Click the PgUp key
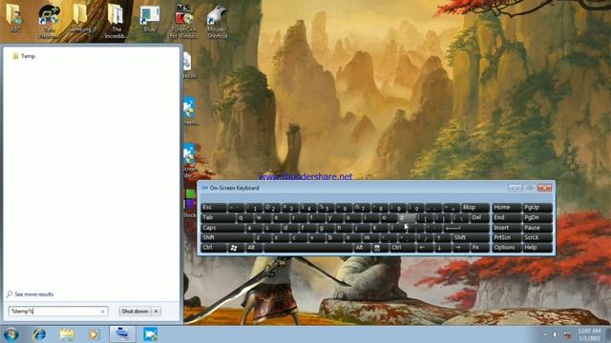 (x=537, y=208)
